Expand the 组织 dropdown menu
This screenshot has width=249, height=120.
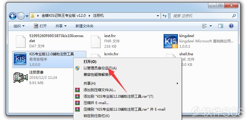(19, 26)
